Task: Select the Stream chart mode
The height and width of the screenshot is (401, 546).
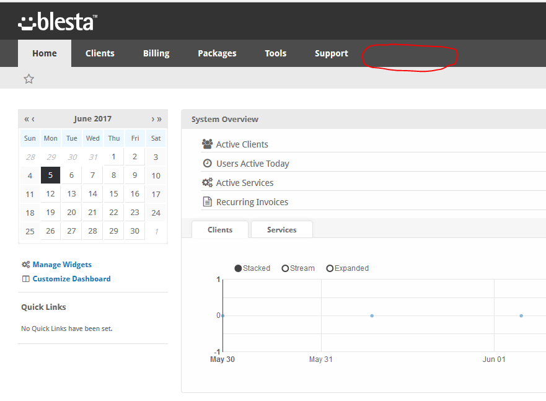Action: point(285,268)
